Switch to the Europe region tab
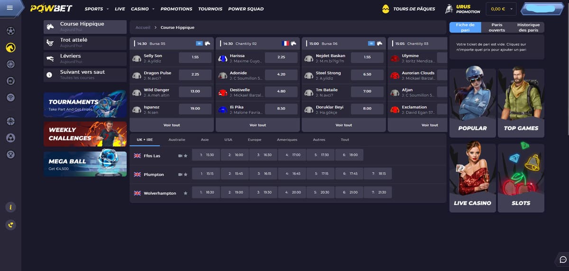This screenshot has width=569, height=271. (x=255, y=140)
